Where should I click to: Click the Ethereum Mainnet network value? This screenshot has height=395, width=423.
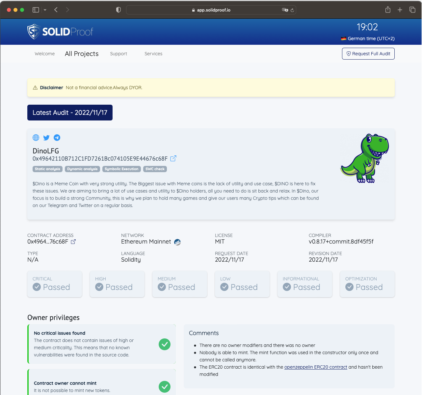point(146,242)
